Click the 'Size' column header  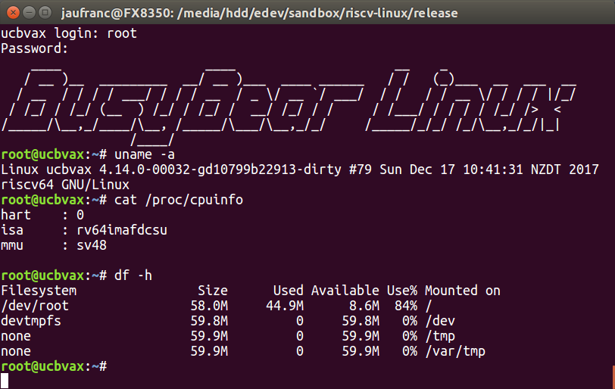click(213, 291)
